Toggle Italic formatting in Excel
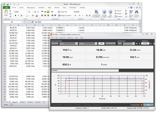Viewport: 161px width, 117px height. click(18, 15)
